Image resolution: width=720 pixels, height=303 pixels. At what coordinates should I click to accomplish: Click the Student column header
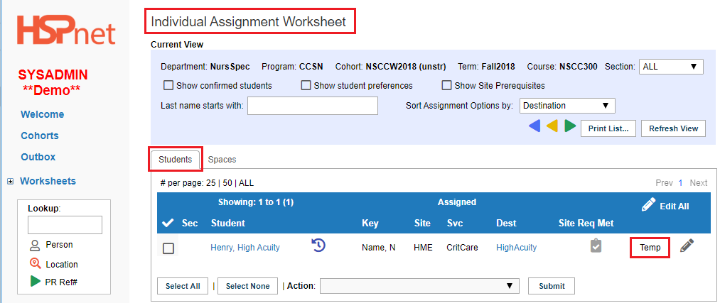[227, 224]
